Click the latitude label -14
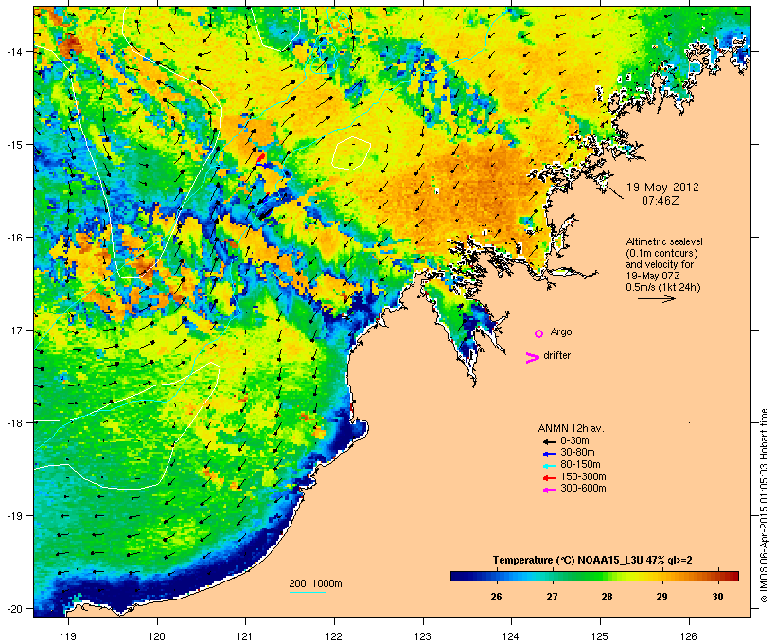Viewport: 776px width, 644px height. click(x=14, y=52)
